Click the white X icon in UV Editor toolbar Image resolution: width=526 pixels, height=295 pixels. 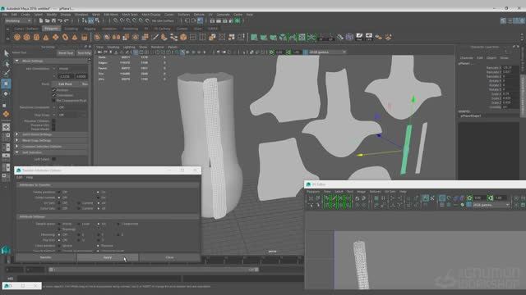(432, 198)
